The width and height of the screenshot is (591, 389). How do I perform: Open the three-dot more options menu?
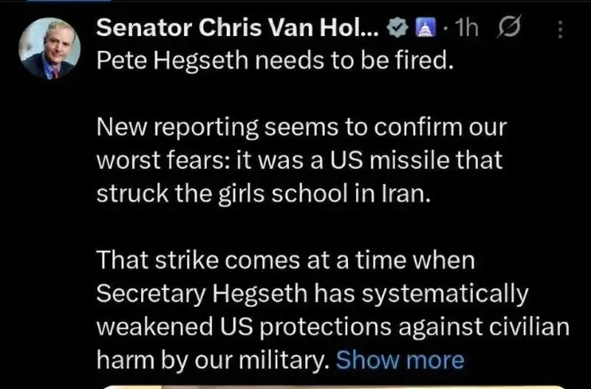coord(559,30)
